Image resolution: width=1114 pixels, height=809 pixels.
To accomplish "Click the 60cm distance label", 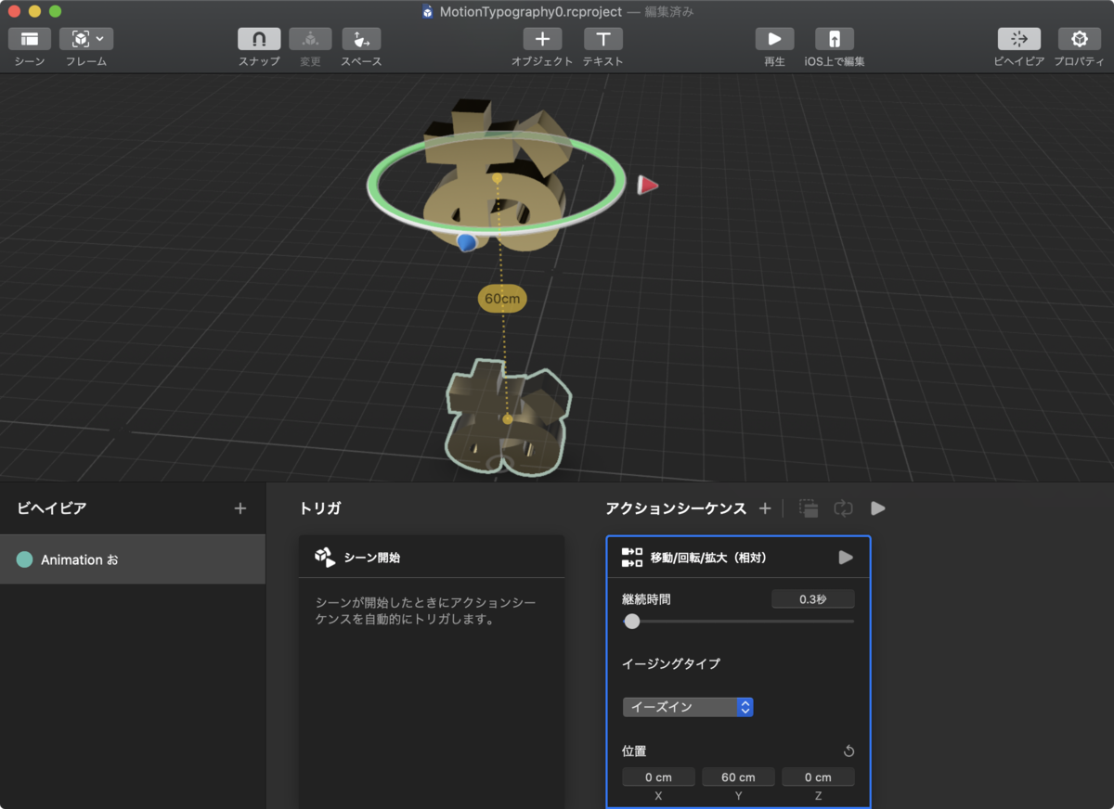I will pos(502,299).
